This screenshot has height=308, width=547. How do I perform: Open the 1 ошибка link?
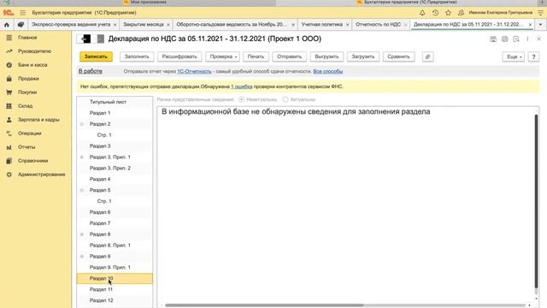pyautogui.click(x=241, y=86)
